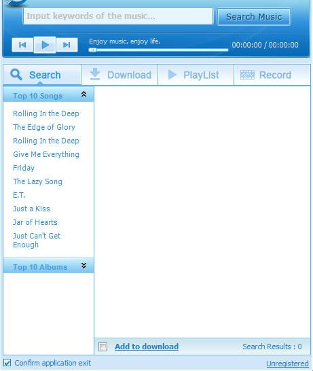313x371 pixels.
Task: Select the song E.T.
Action: coord(19,195)
